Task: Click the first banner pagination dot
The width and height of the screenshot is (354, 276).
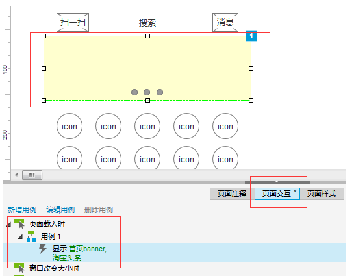Action: point(134,92)
